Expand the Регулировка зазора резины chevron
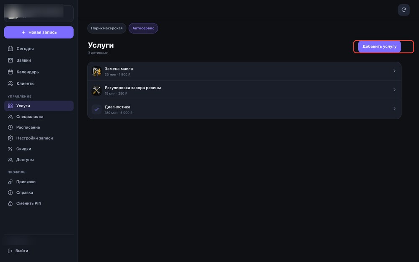The image size is (419, 262). (x=394, y=90)
